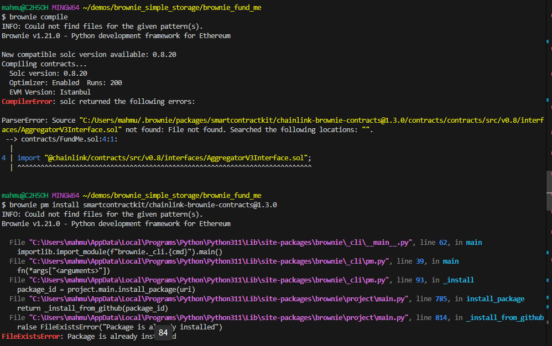Click the cyan '_install_from_github' function name
The width and height of the screenshot is (552, 346).
point(505,317)
